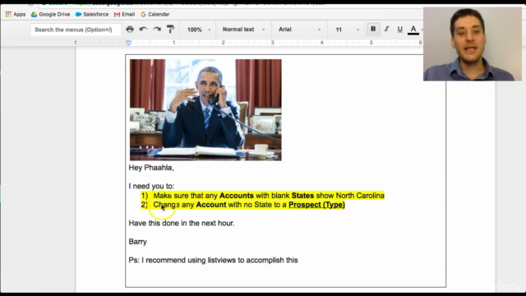526x296 pixels.
Task: Click the line 'I need you to:'
Action: click(x=151, y=187)
